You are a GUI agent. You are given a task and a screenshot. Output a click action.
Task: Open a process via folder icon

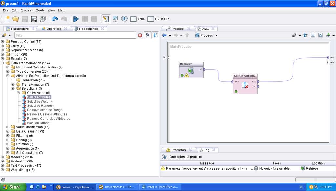15,19
